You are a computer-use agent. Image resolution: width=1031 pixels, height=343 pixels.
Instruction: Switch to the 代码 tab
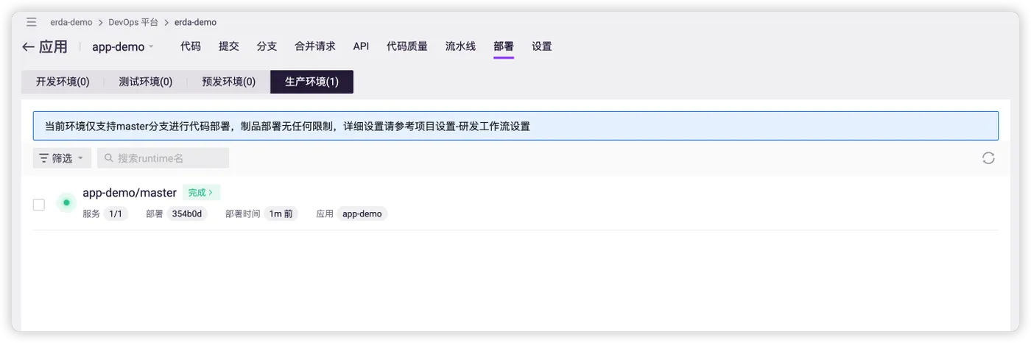pyautogui.click(x=191, y=46)
